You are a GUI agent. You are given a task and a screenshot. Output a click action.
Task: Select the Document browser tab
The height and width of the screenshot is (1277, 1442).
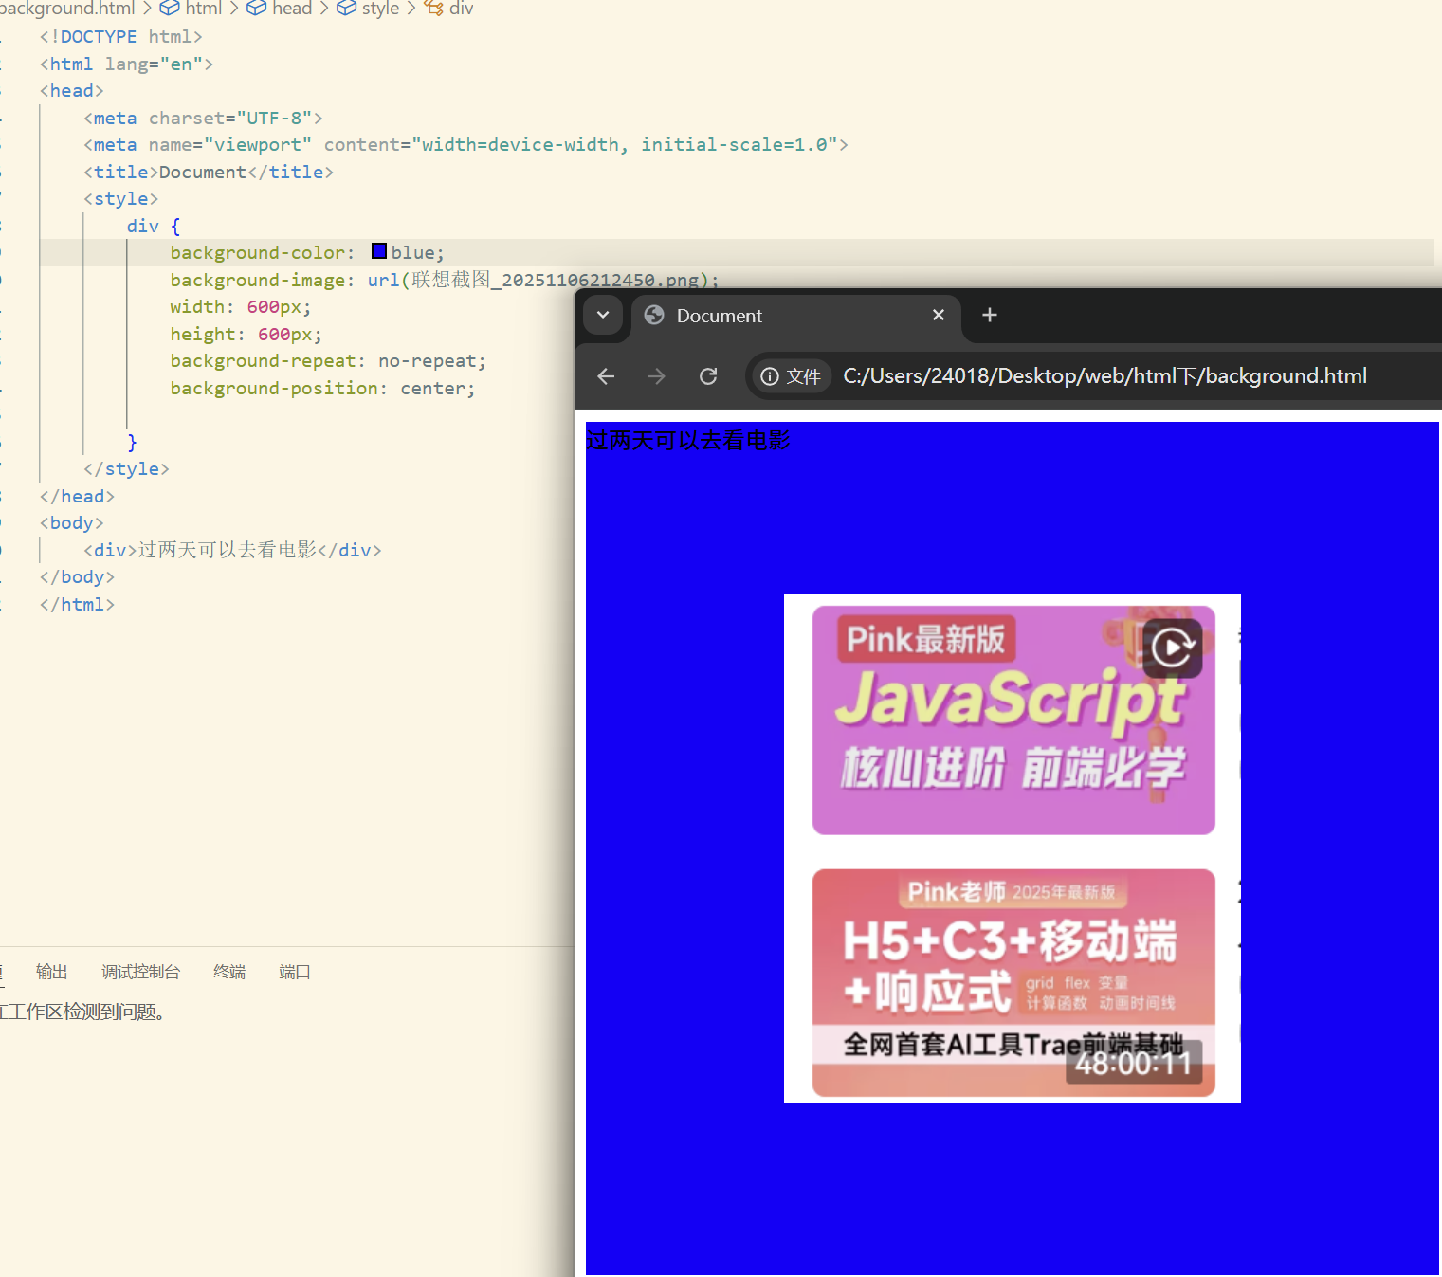point(796,316)
